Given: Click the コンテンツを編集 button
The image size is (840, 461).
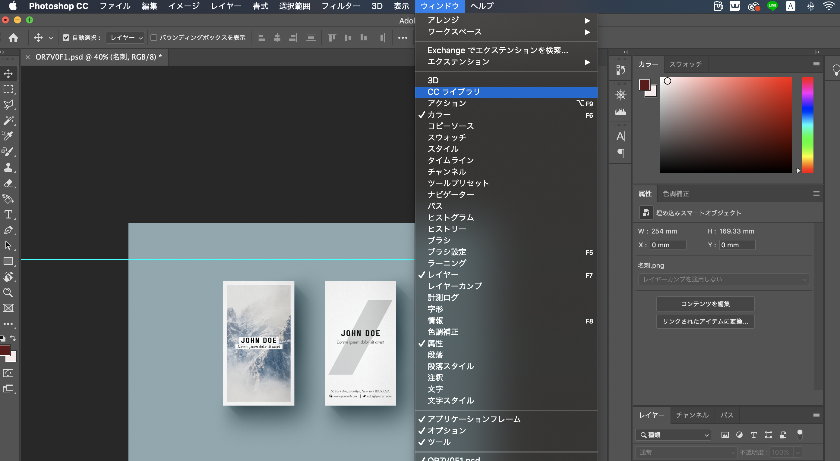Looking at the screenshot, I should 705,304.
